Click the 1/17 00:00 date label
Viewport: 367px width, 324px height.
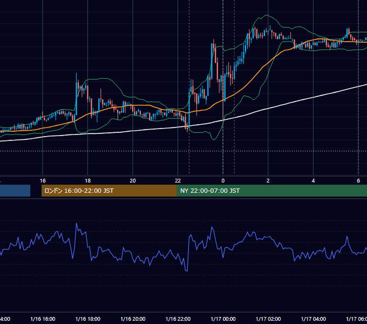coord(223,319)
